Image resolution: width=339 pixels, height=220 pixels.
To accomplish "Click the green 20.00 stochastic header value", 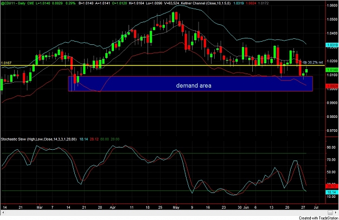I will (115, 139).
